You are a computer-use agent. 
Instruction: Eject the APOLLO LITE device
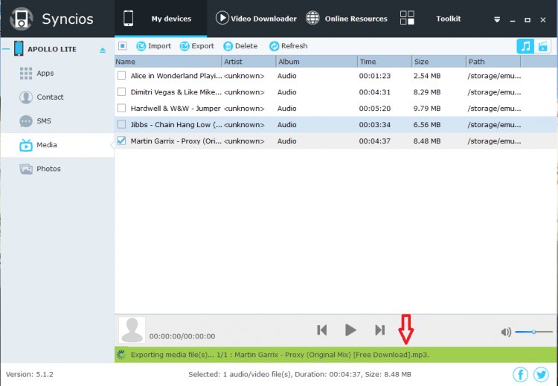103,50
